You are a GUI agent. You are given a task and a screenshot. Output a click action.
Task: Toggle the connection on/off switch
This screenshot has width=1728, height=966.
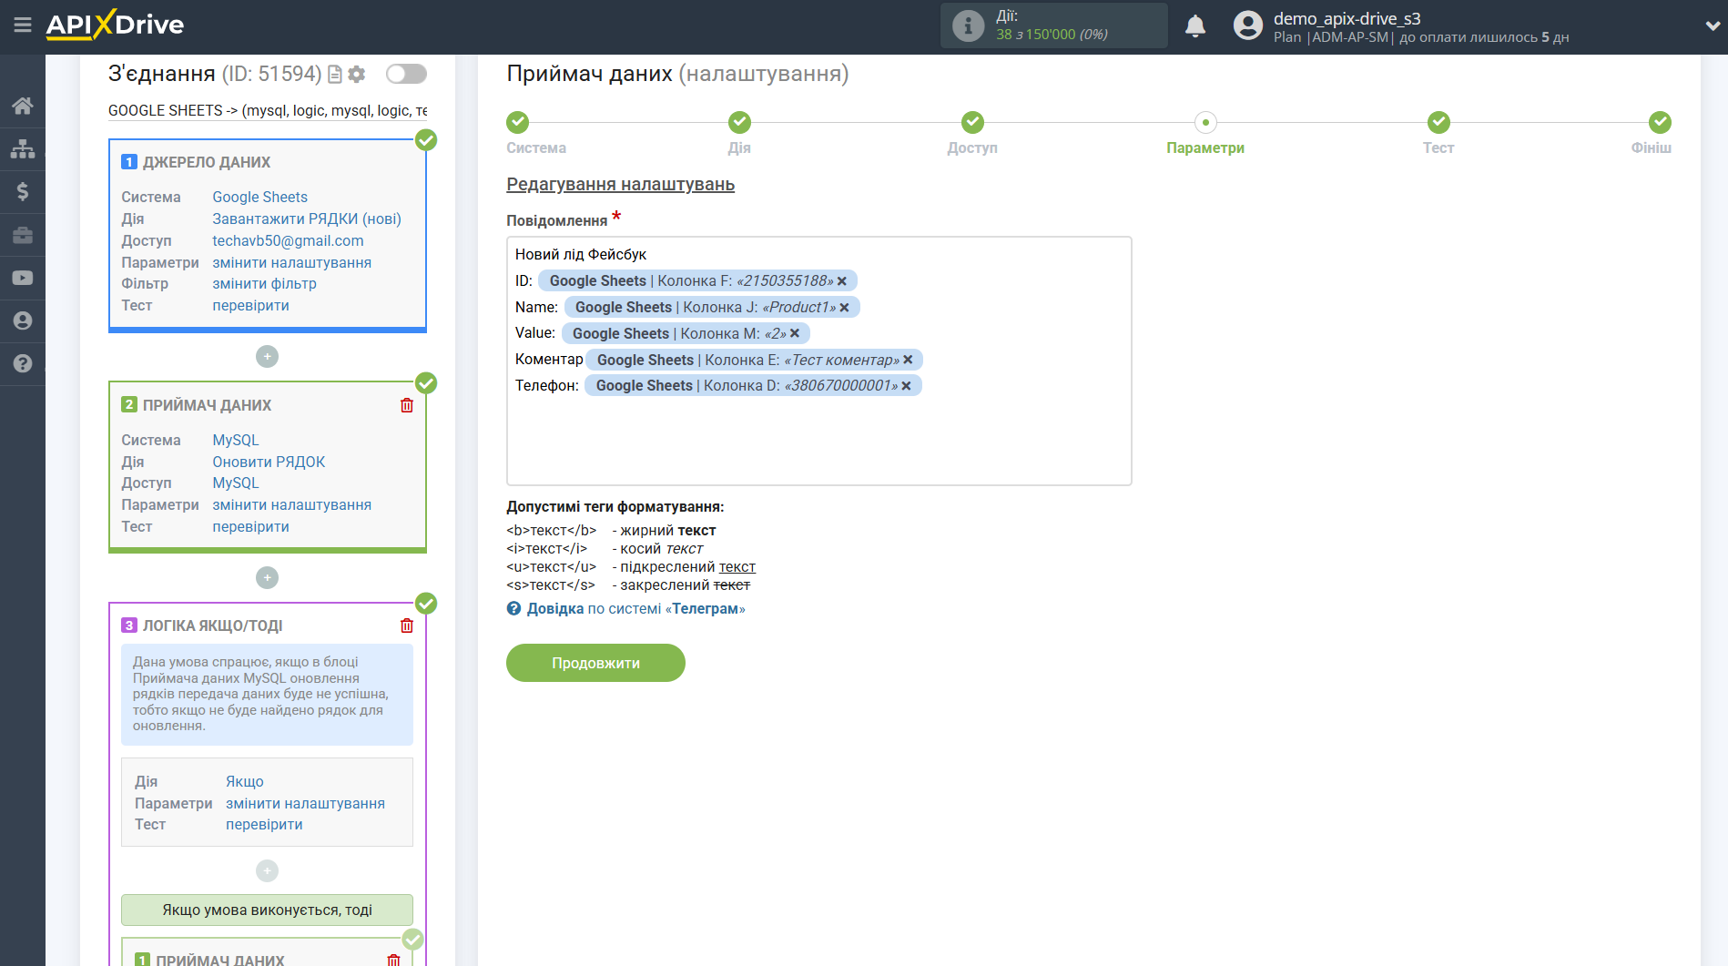tap(406, 74)
